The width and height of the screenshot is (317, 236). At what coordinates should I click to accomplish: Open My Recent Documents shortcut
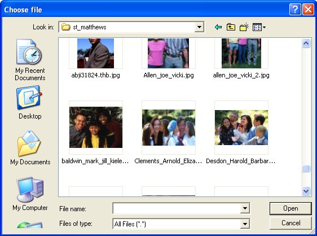[x=30, y=60]
